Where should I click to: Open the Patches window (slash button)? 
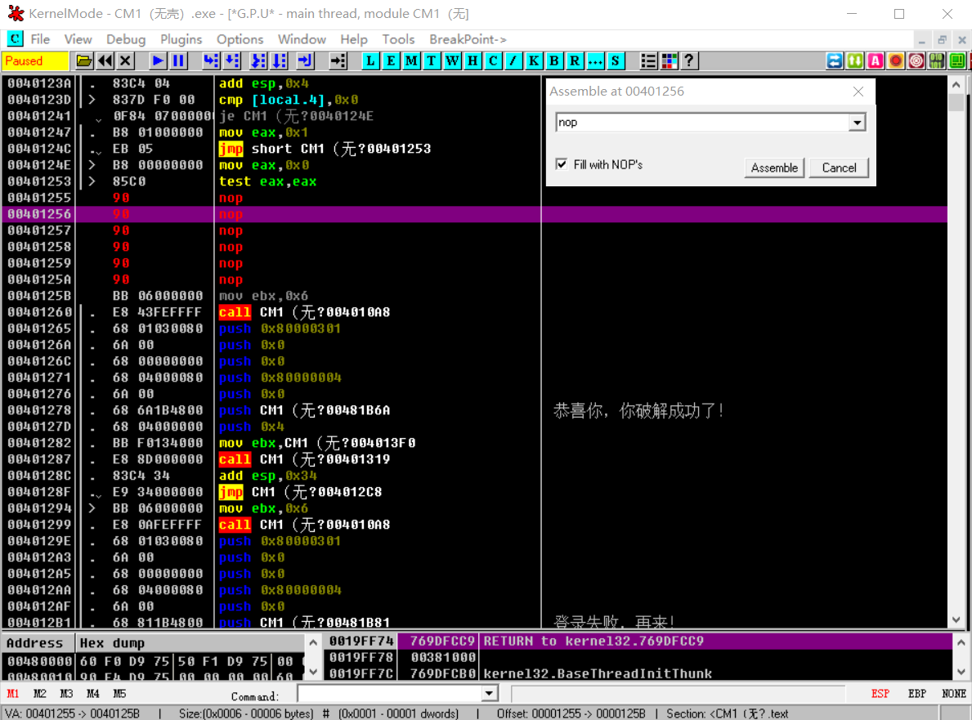(x=513, y=60)
